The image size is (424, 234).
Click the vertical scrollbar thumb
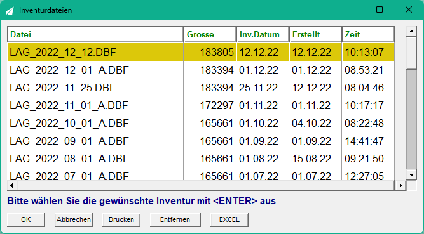point(411,53)
